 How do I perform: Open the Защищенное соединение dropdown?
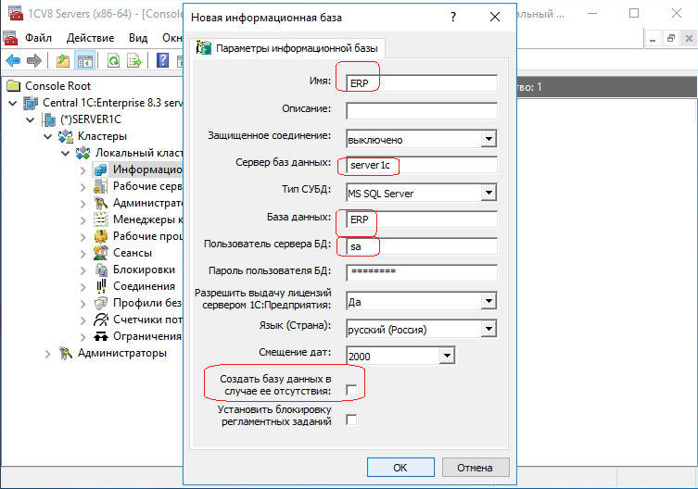[x=489, y=139]
